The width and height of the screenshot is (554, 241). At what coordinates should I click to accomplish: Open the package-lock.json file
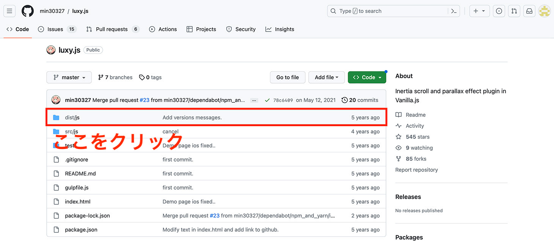pos(87,216)
